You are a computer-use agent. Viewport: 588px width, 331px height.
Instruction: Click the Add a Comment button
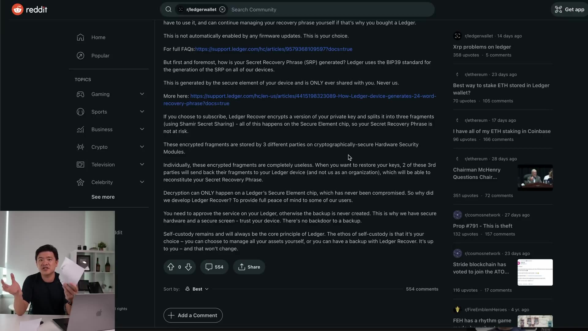tap(193, 315)
